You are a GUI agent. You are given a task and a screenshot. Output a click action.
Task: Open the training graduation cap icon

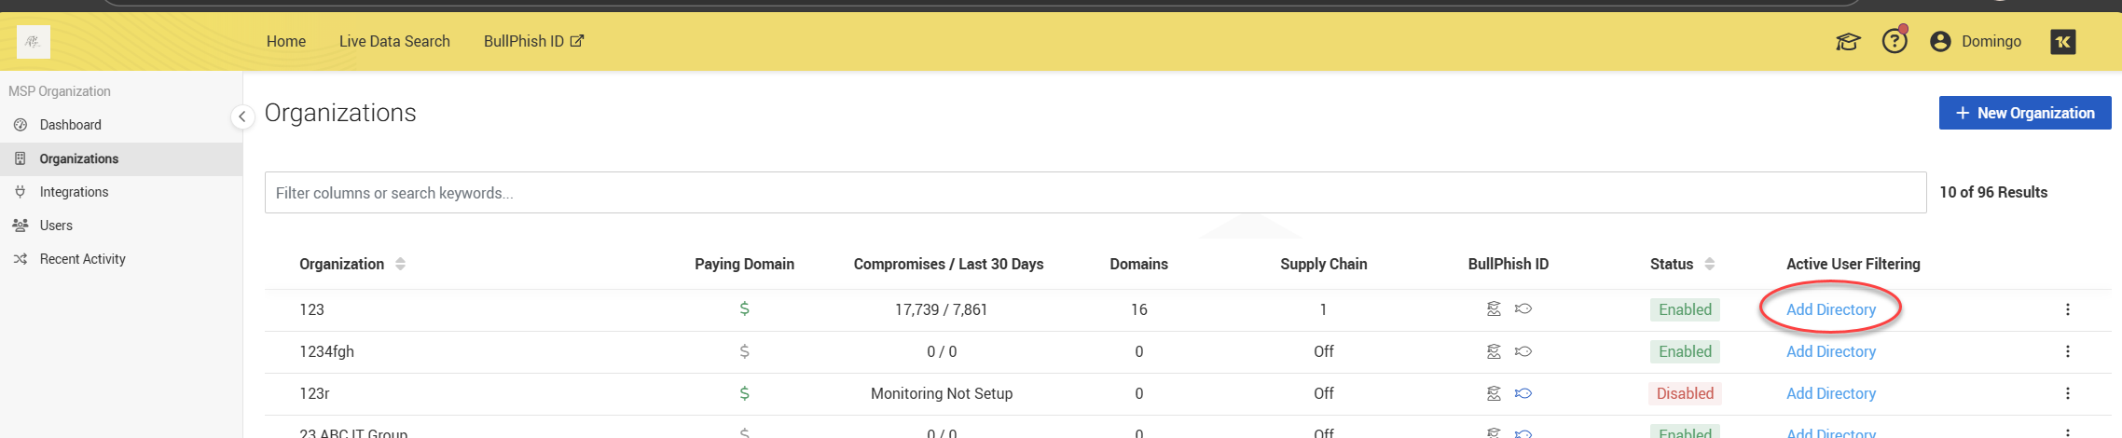1847,42
